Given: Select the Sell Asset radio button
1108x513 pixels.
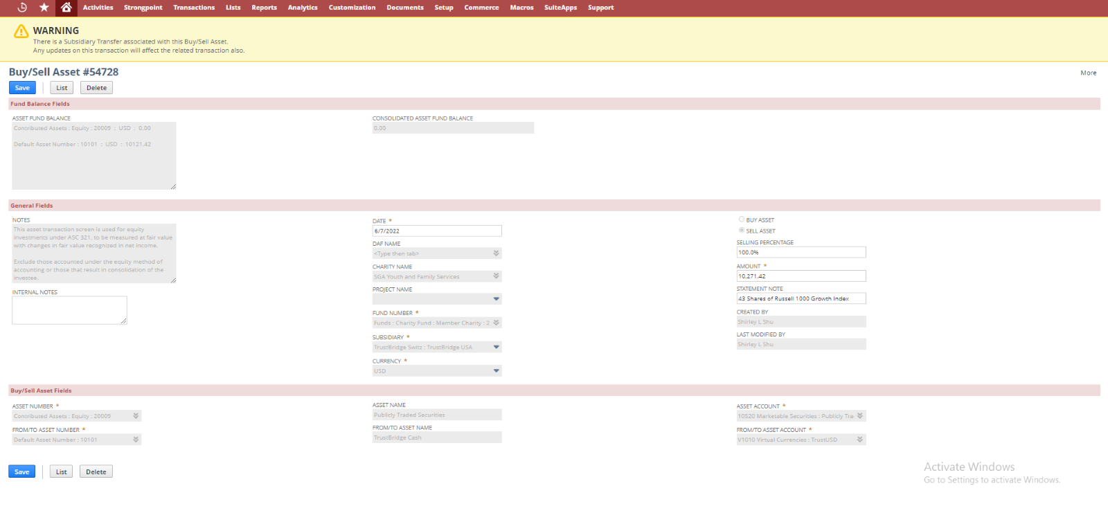Looking at the screenshot, I should click(x=742, y=231).
